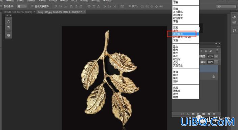
Task: Choose 线性减淡（添加） blend mode
Action: 182,37
